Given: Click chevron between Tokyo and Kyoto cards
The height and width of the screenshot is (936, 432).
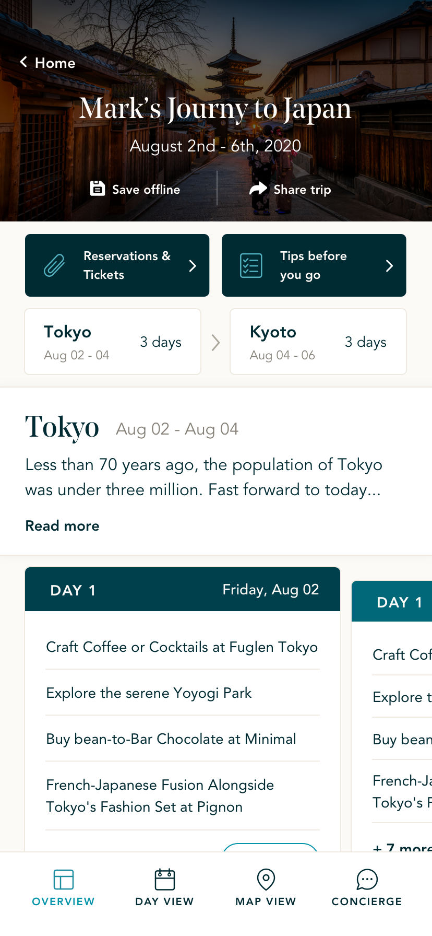Looking at the screenshot, I should click(x=215, y=343).
